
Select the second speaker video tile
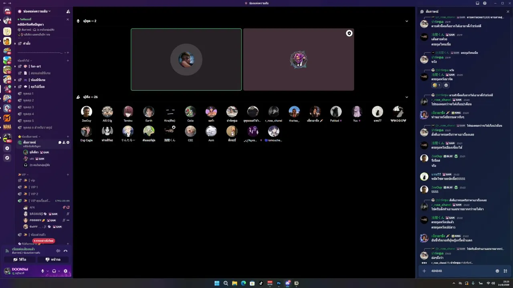(x=299, y=60)
